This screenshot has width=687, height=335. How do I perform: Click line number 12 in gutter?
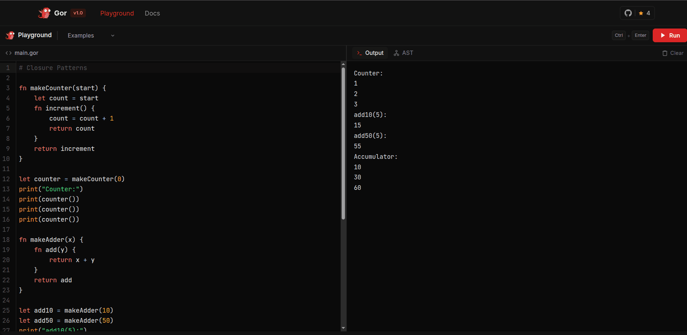point(6,179)
